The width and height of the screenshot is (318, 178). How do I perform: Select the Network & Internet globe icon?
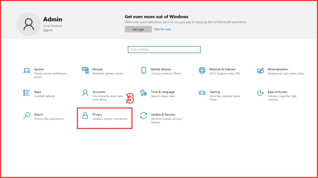[202, 70]
